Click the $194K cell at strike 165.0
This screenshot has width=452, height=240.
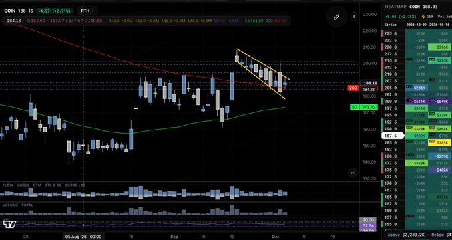click(439, 197)
